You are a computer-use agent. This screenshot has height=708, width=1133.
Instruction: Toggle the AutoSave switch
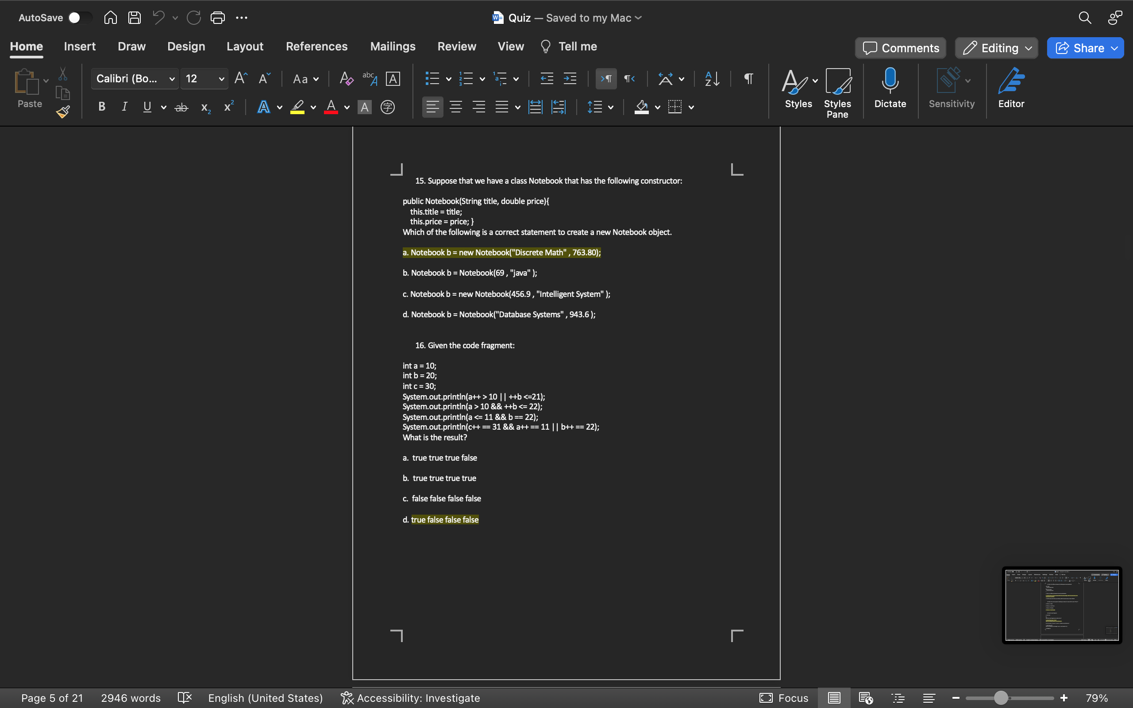click(79, 18)
